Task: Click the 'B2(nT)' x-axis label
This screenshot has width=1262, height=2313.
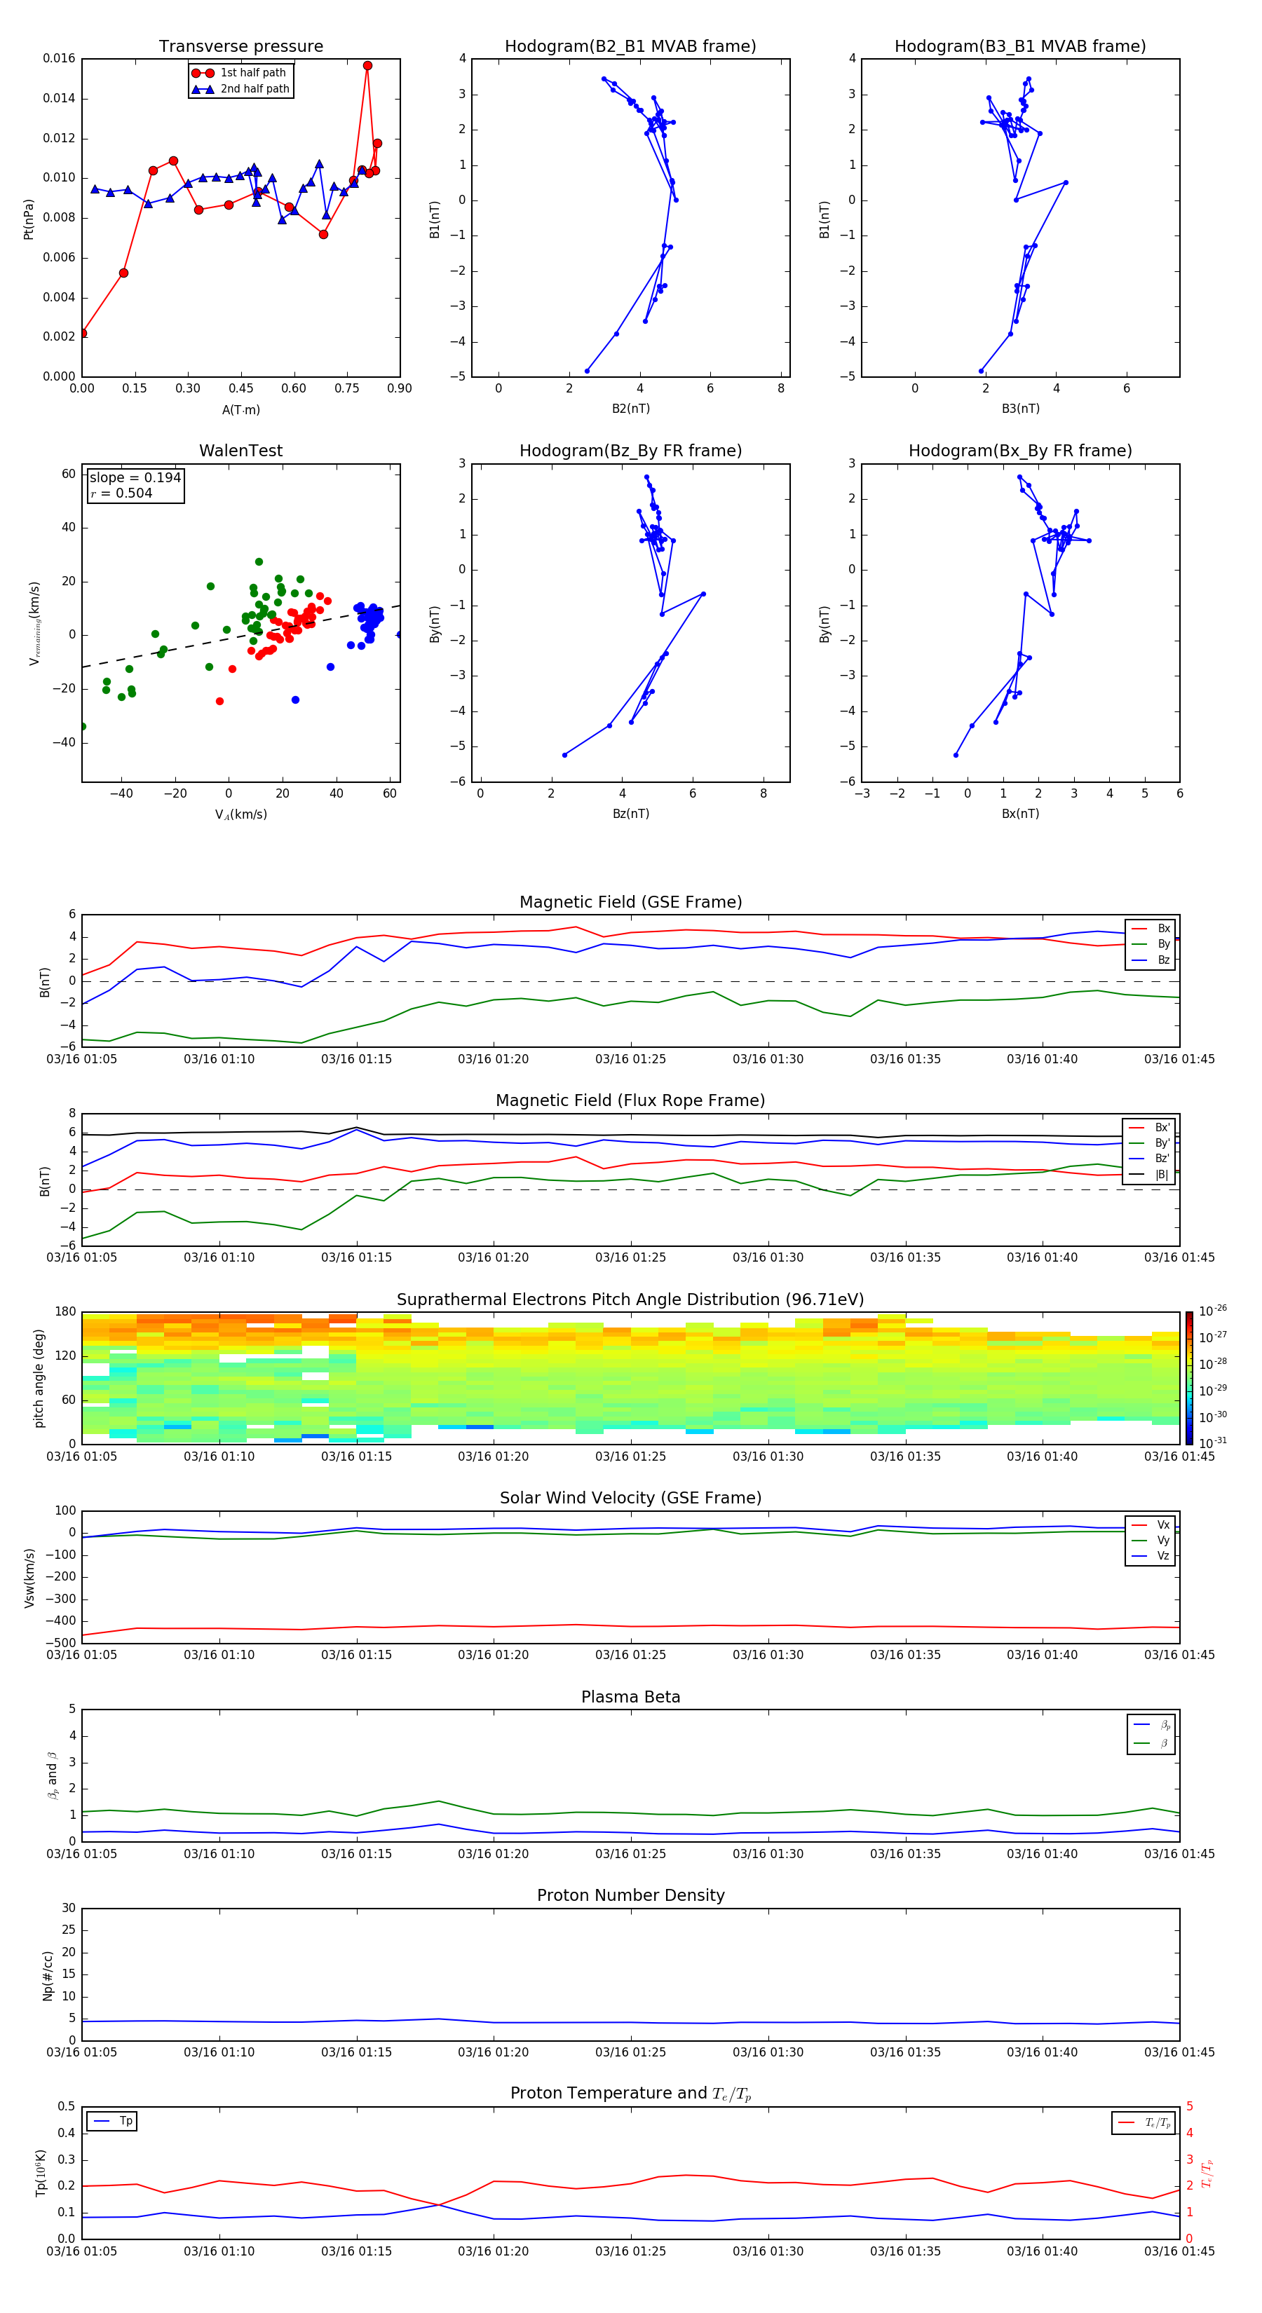Action: click(x=630, y=409)
